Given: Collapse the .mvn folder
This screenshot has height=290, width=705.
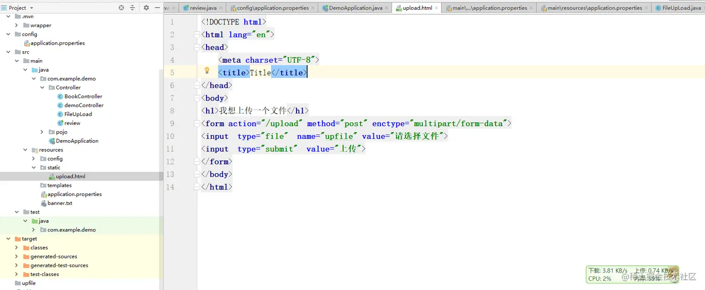Looking at the screenshot, I should point(8,16).
